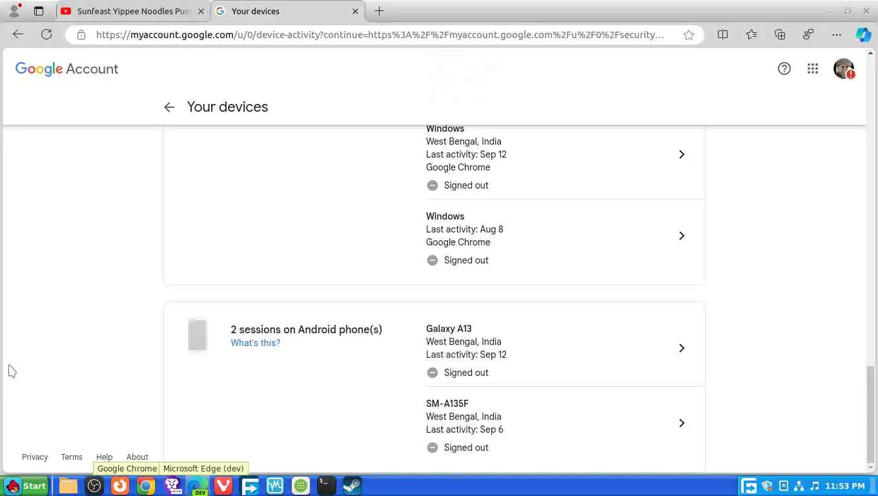Click 'Last activity: Aug 8' text
This screenshot has height=496, width=878.
(x=464, y=229)
